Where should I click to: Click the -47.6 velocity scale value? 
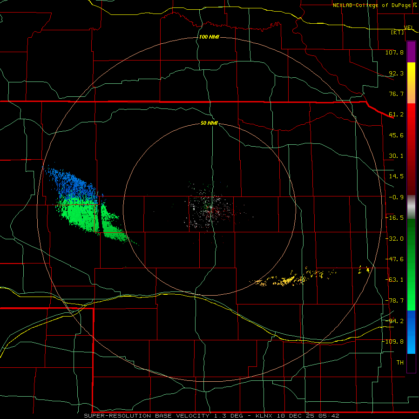(x=394, y=259)
